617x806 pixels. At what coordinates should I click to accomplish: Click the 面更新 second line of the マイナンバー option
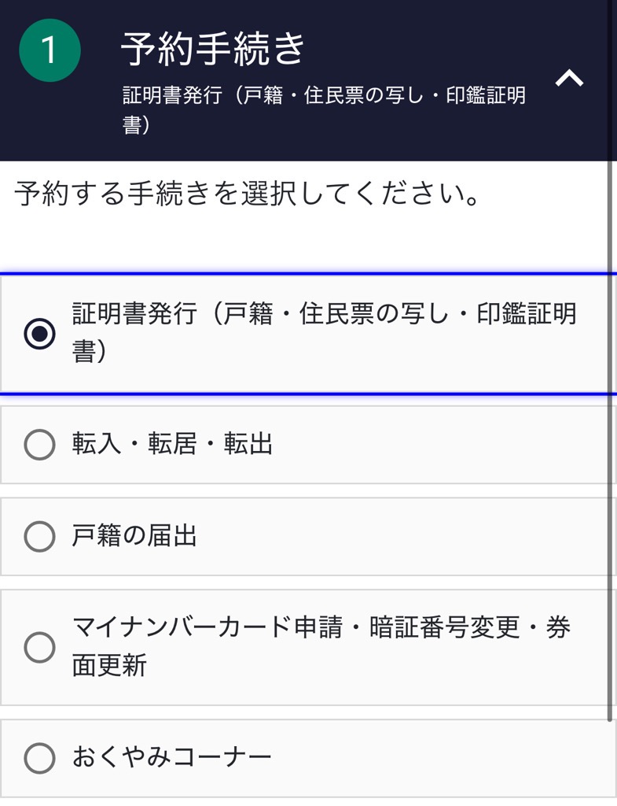(x=108, y=666)
